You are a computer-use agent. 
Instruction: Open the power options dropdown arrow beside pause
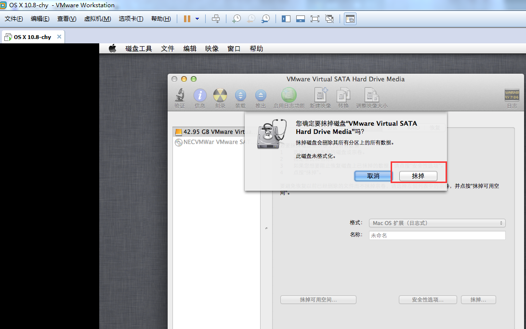pos(197,19)
